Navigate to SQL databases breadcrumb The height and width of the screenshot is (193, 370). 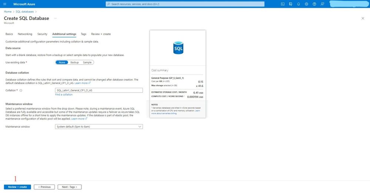[25, 11]
